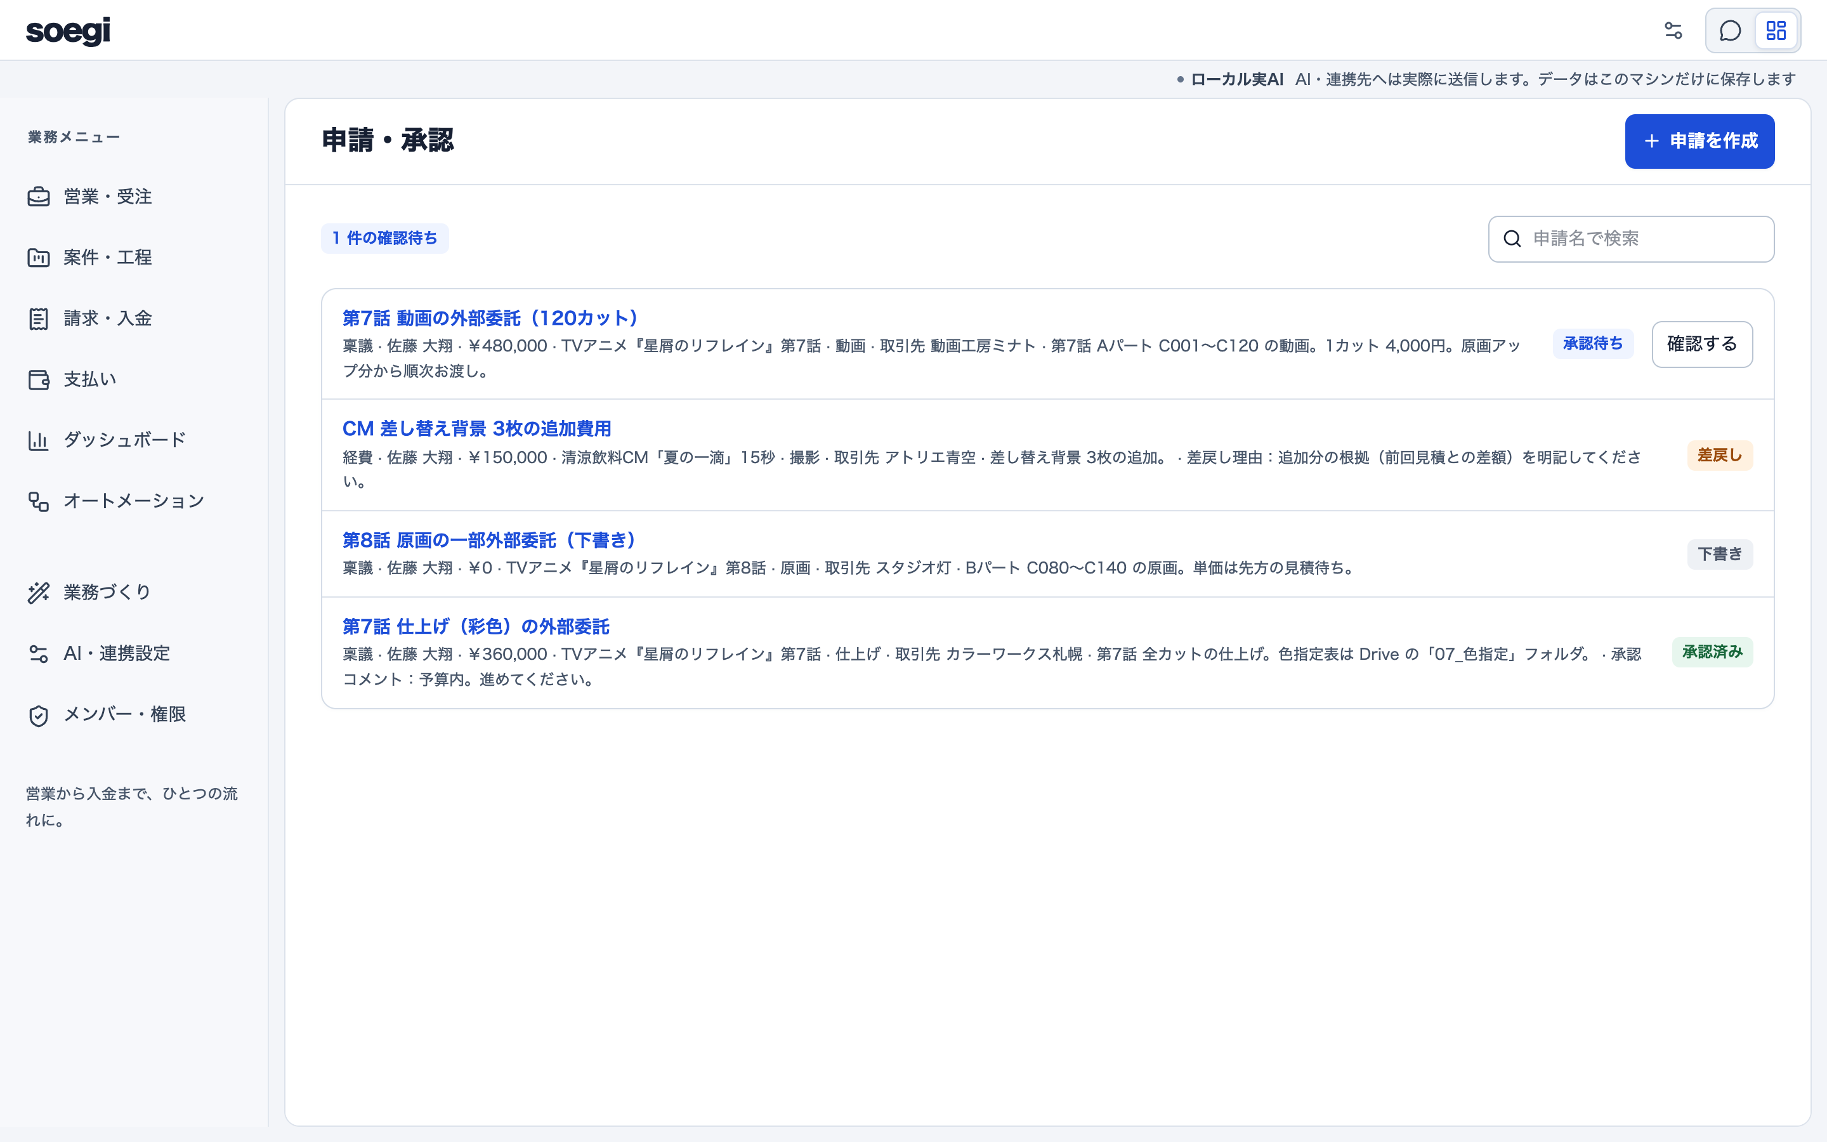Click the 承認待ち status badge

(x=1593, y=344)
